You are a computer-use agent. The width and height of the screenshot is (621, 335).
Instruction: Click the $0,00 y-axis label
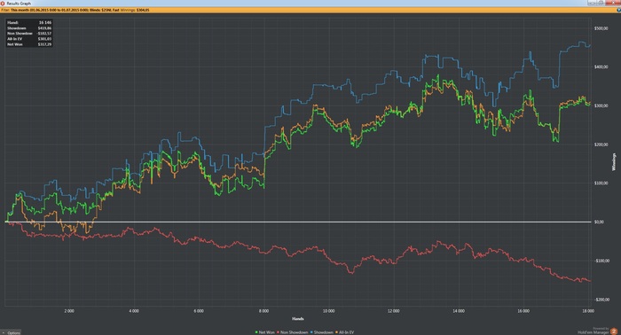(599, 222)
